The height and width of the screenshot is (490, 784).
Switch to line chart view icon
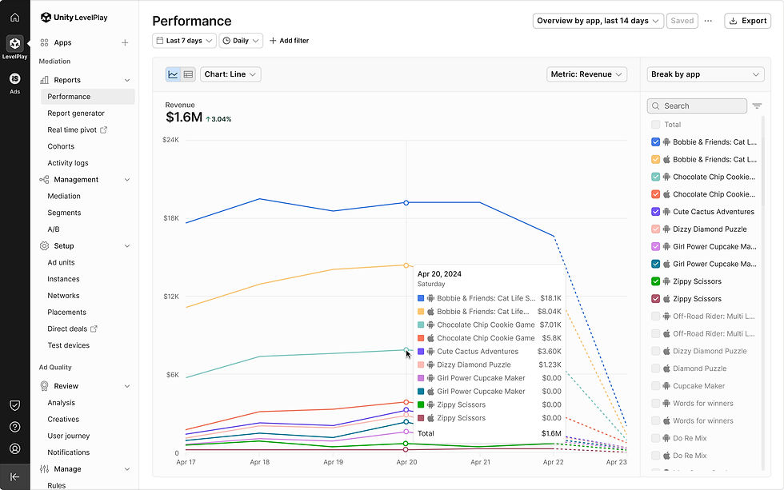tap(173, 74)
